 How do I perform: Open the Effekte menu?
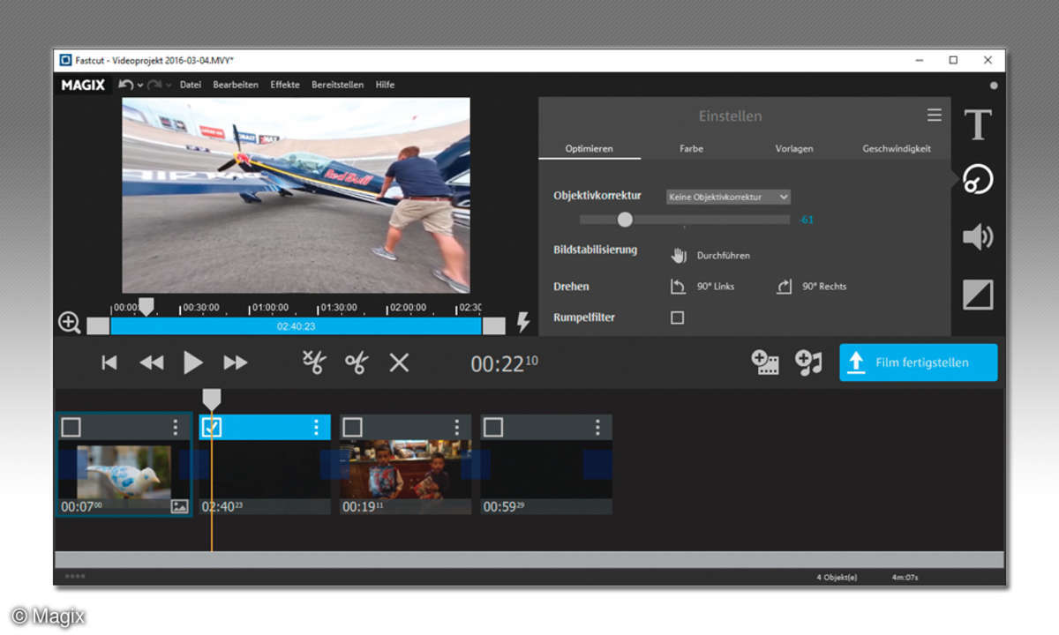coord(285,85)
